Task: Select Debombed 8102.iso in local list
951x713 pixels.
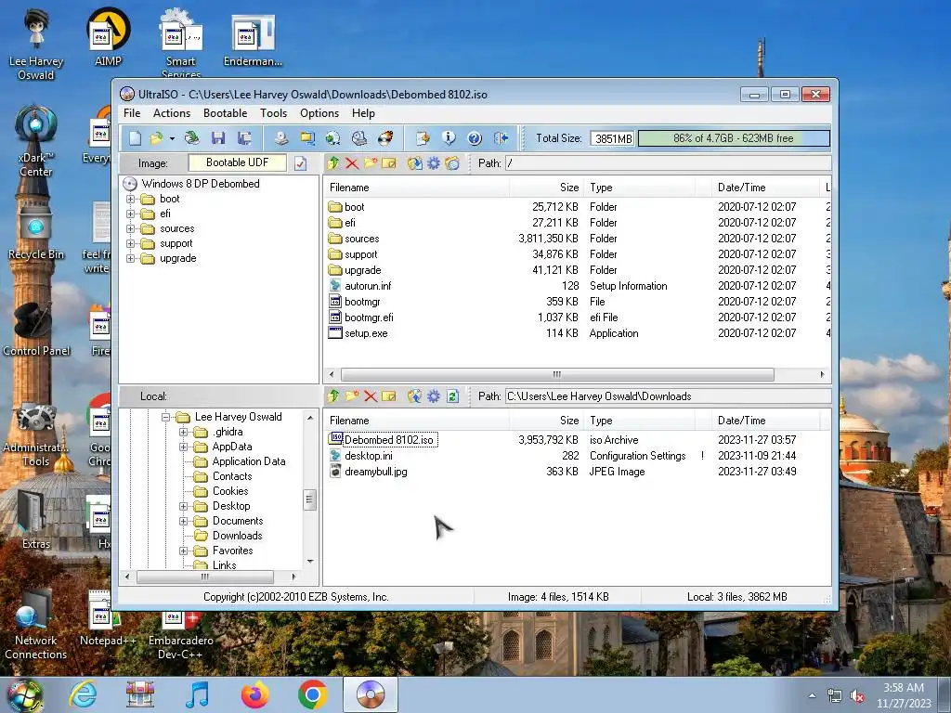Action: (389, 439)
